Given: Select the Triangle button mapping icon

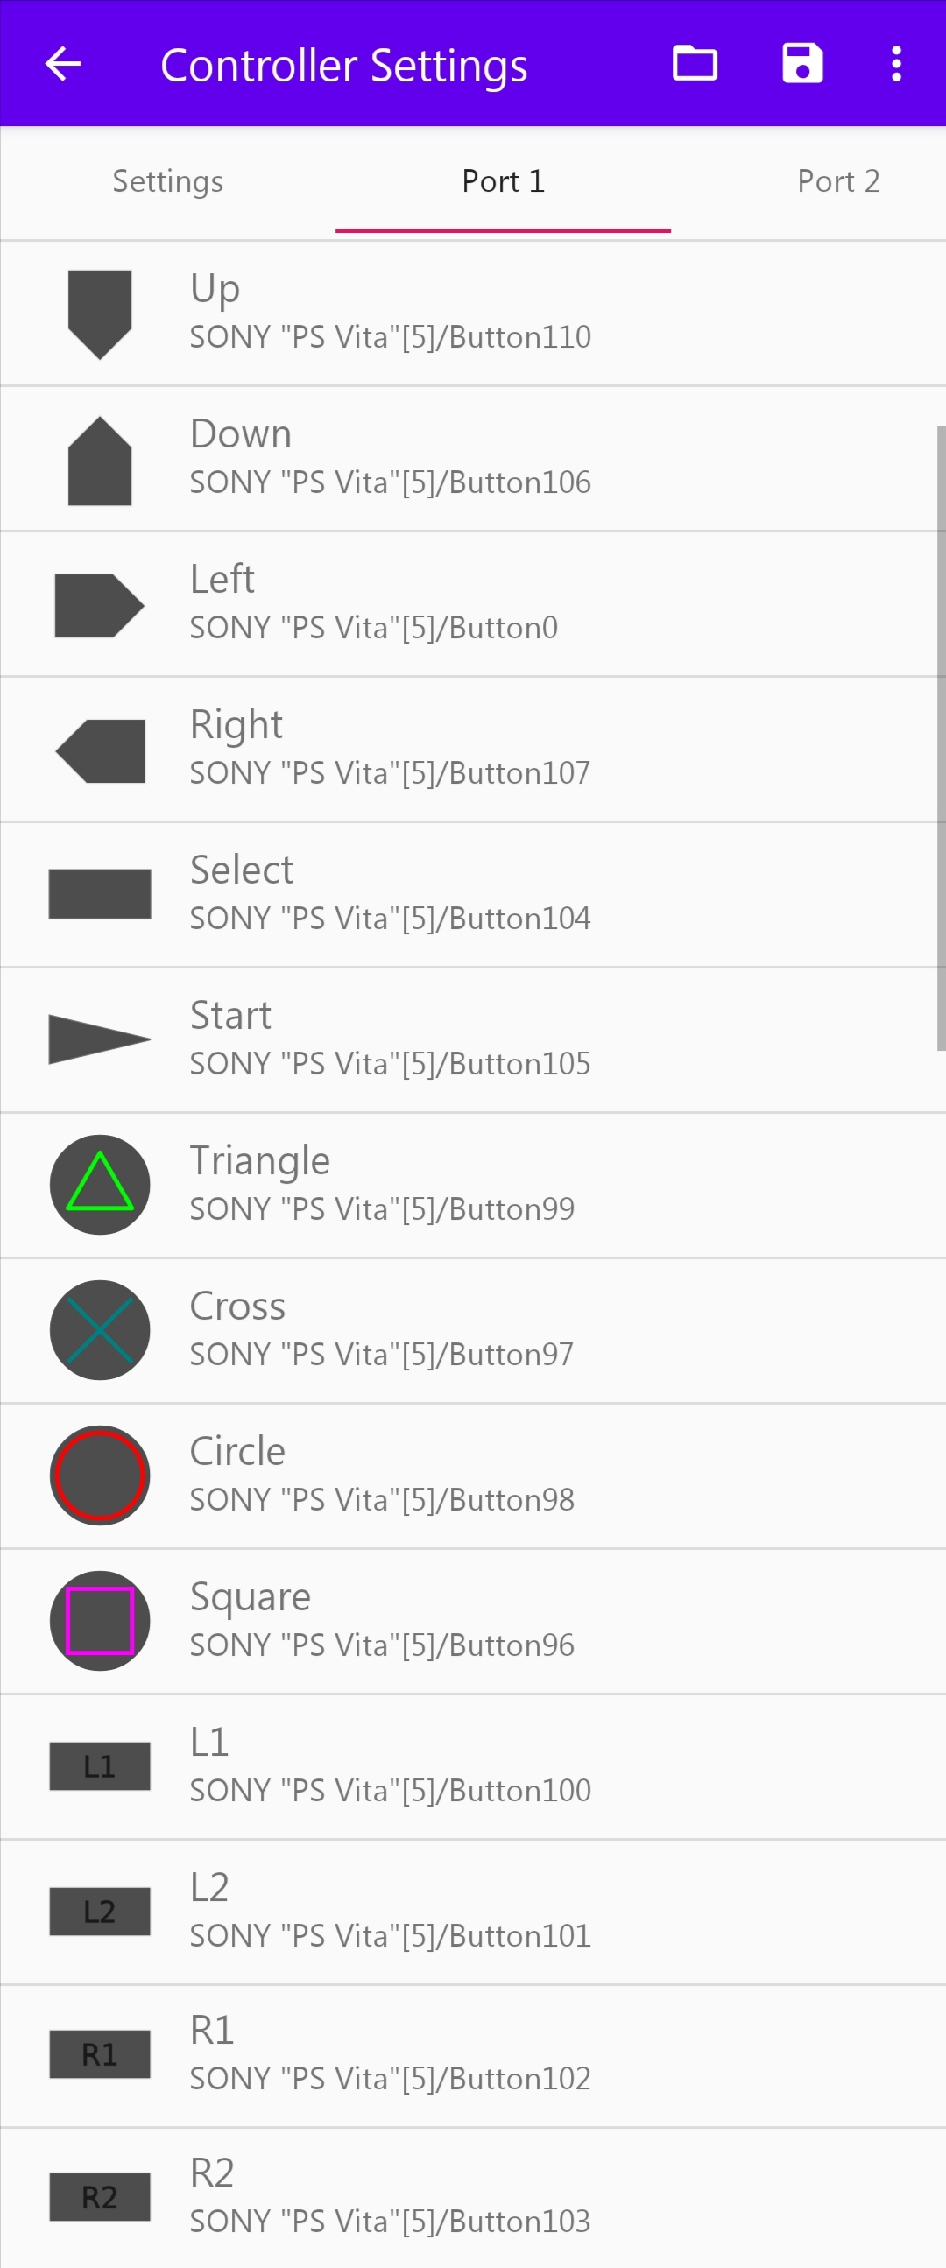Looking at the screenshot, I should click(x=99, y=1184).
